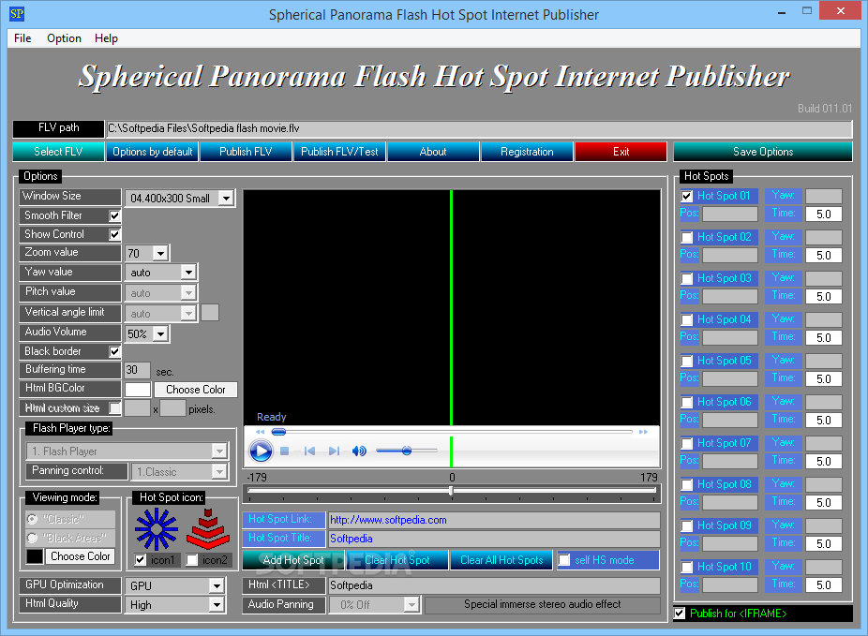The width and height of the screenshot is (868, 636).
Task: Click the white Html BGColor swatch
Action: (x=138, y=390)
